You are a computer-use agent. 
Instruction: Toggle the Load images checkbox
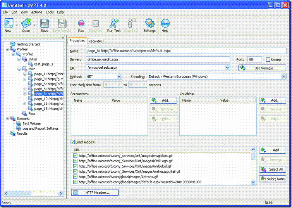(x=73, y=142)
